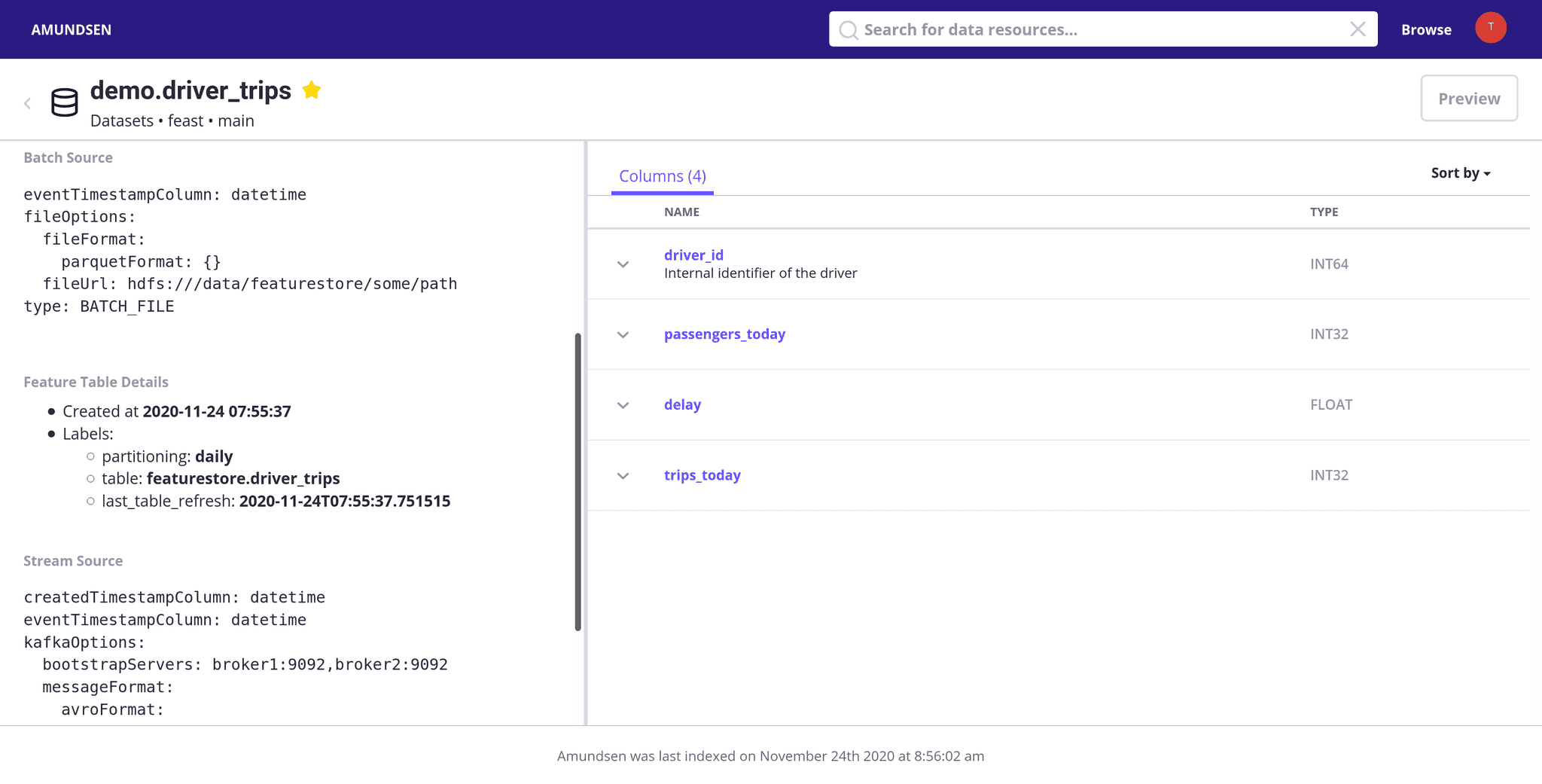Click the INT64 type value

pyautogui.click(x=1329, y=264)
